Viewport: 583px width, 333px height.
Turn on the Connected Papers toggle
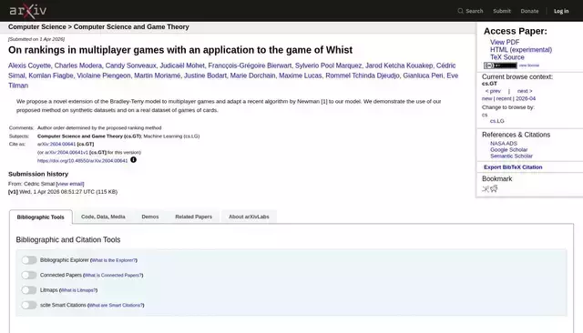coord(29,275)
